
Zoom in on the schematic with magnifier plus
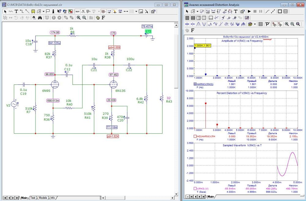[x=78, y=18]
